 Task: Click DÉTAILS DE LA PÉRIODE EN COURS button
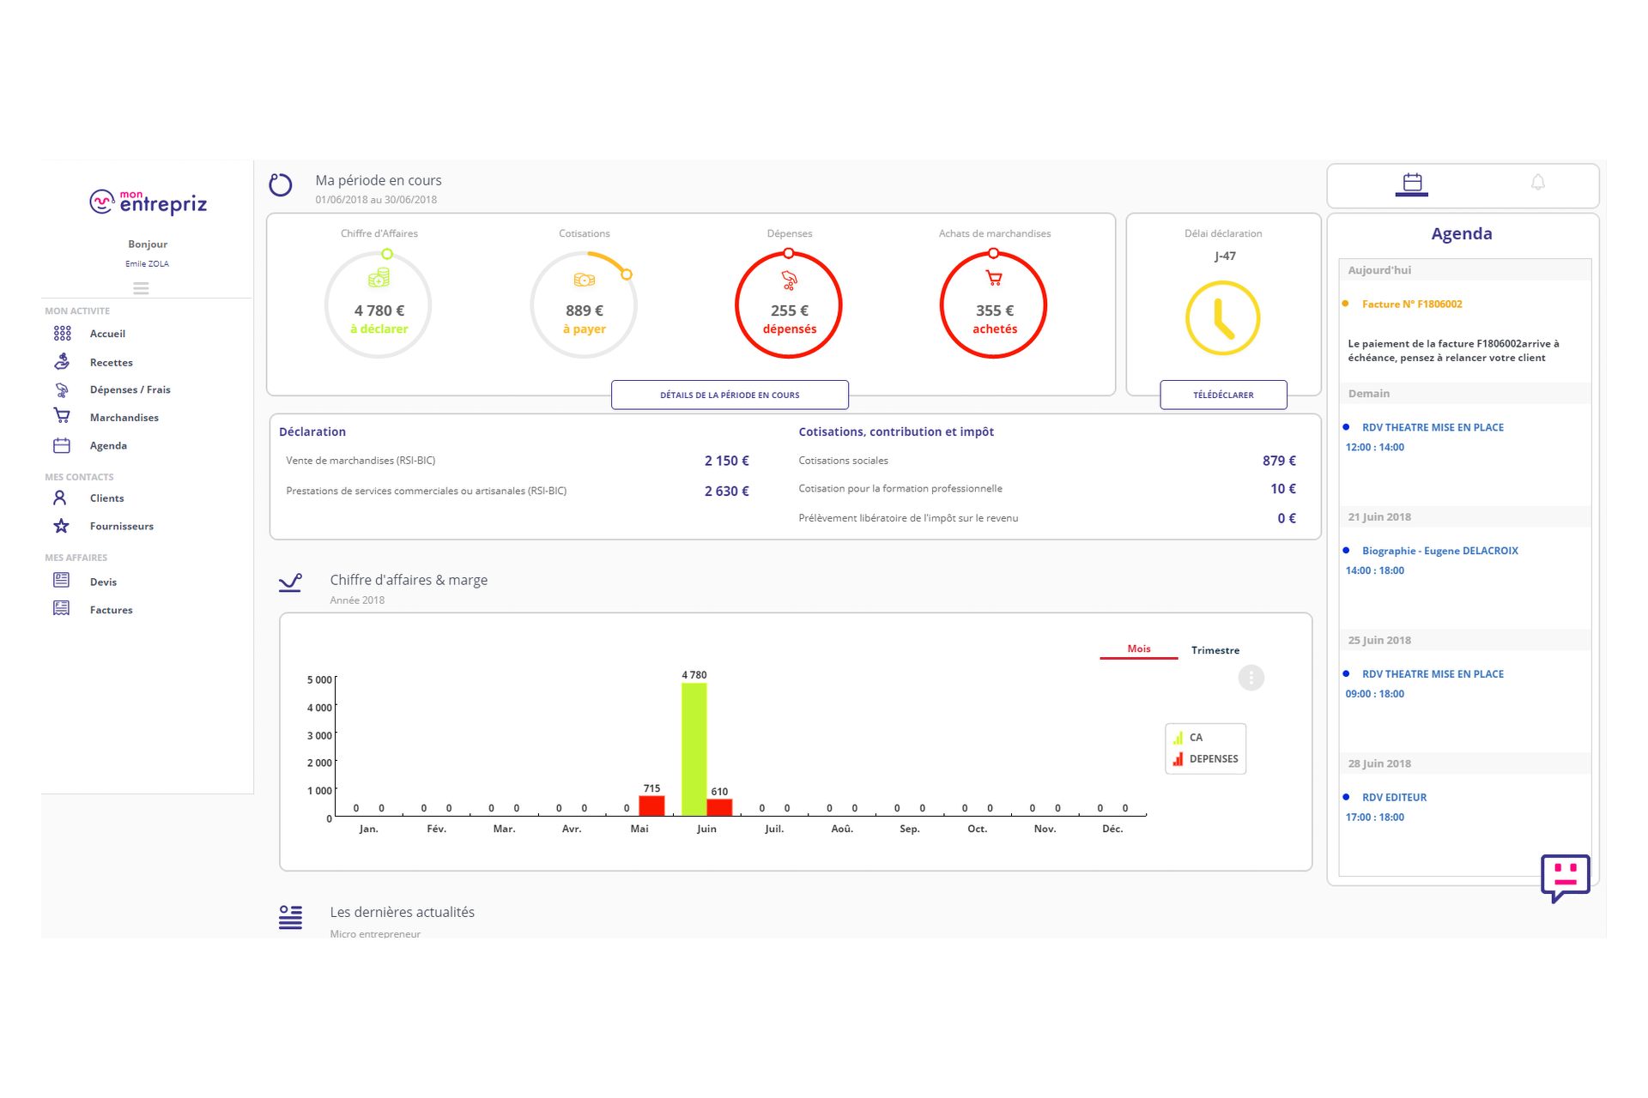click(x=730, y=395)
